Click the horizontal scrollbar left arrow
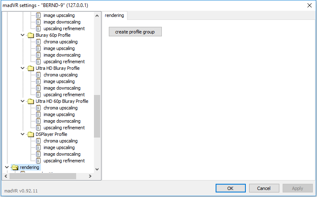This screenshot has width=317, height=197. [x=6, y=176]
